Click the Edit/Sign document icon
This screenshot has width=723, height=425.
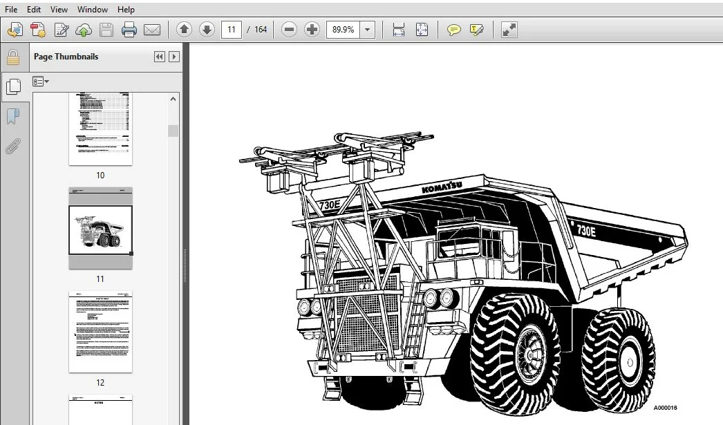coord(61,30)
